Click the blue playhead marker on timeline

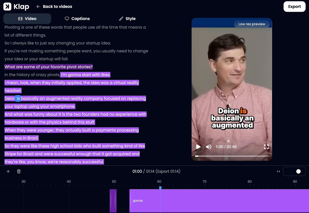(x=160, y=188)
